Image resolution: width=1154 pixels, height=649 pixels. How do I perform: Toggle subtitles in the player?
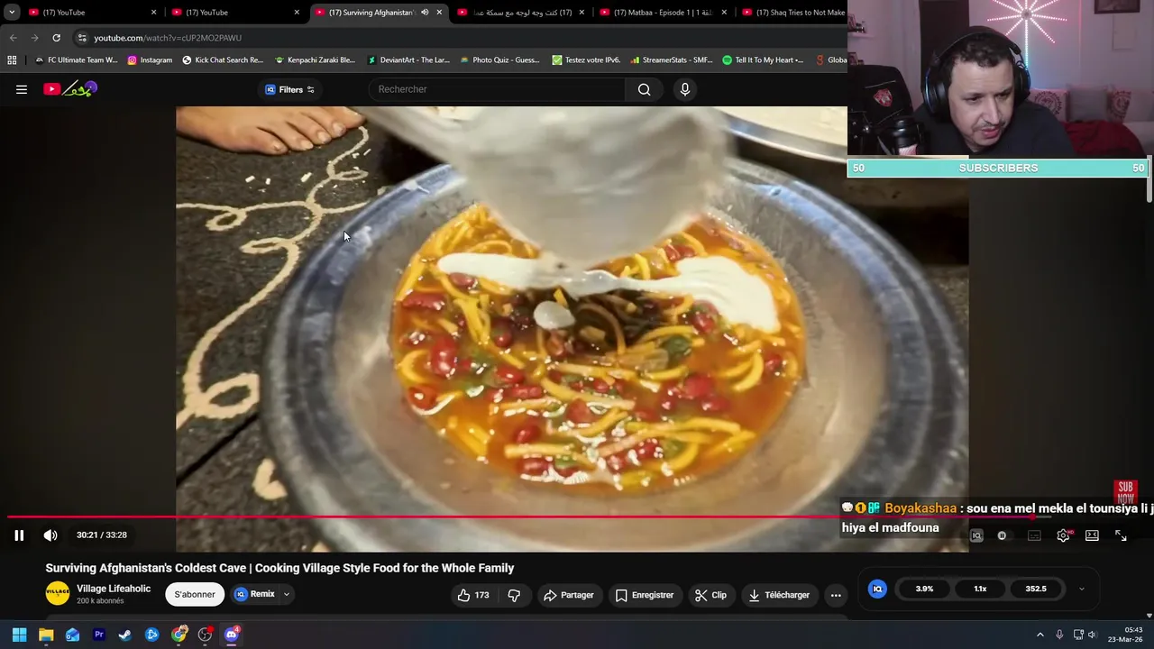pyautogui.click(x=1034, y=535)
